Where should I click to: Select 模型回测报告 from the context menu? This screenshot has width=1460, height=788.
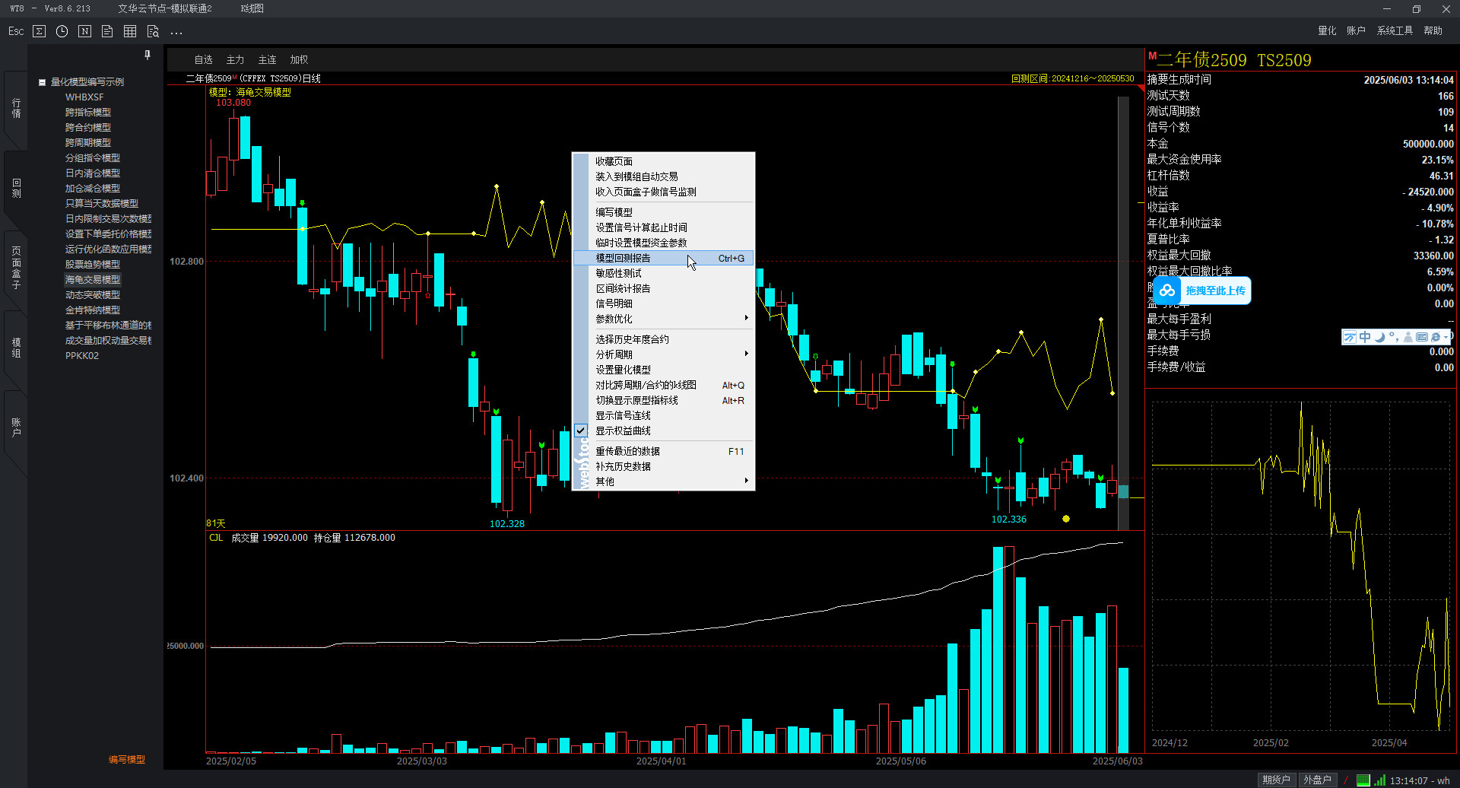623,258
